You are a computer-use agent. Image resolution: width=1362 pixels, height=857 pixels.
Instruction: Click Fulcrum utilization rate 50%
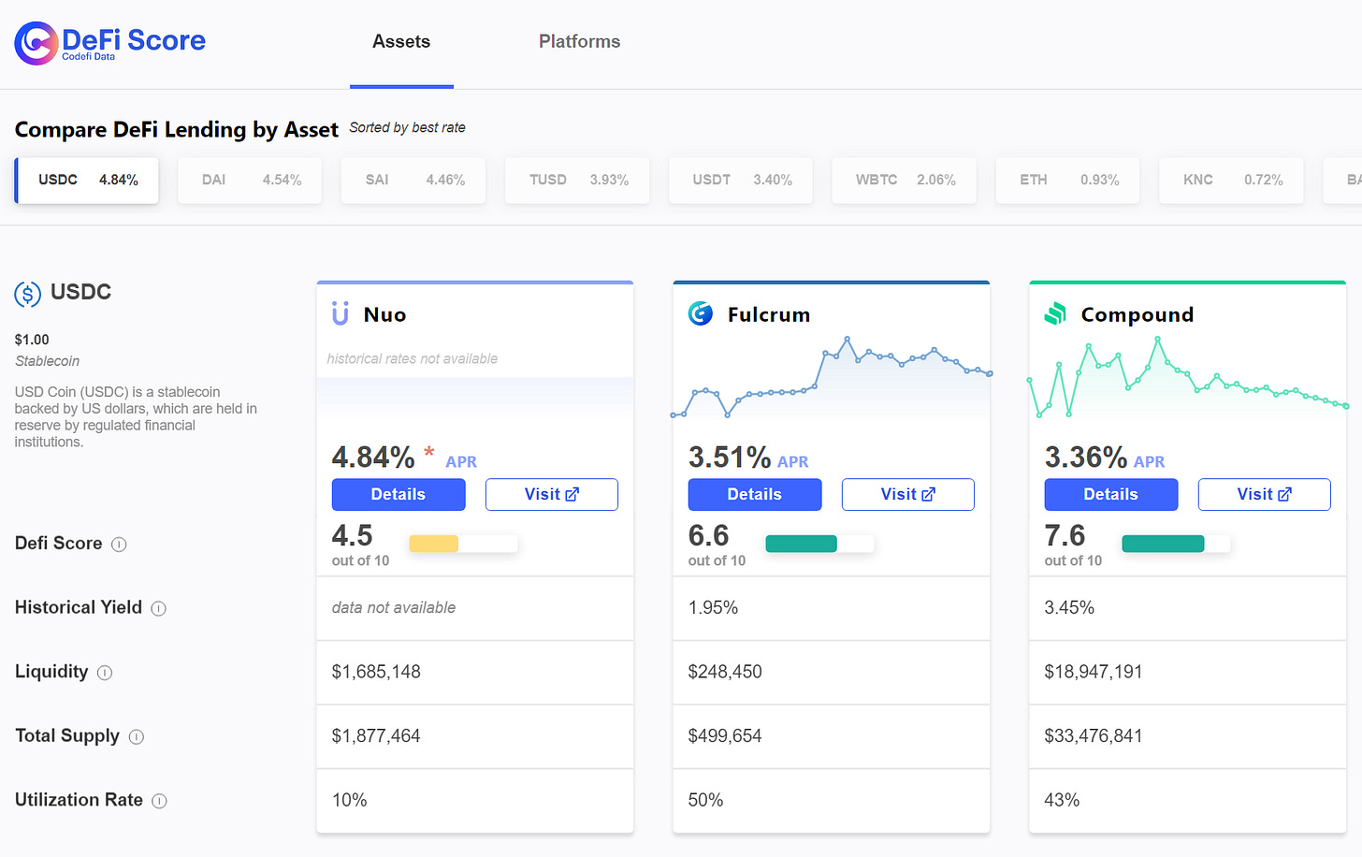point(705,800)
